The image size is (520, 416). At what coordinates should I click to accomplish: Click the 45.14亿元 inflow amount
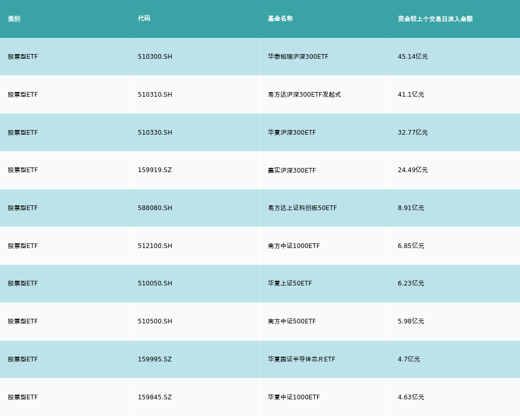pos(413,57)
